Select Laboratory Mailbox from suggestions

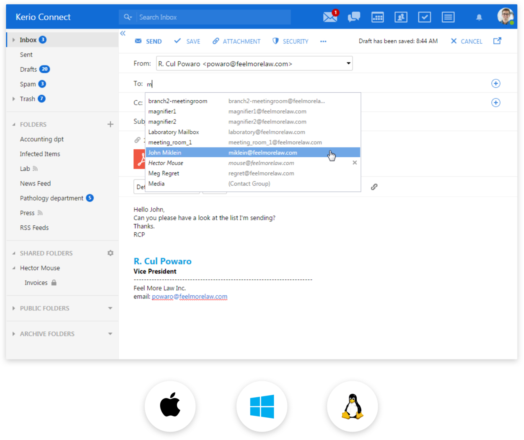tap(253, 132)
